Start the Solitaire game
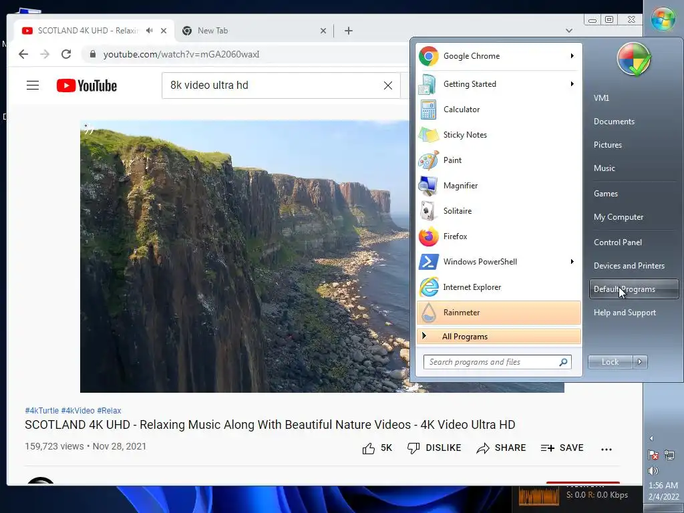This screenshot has height=513, width=684. (x=498, y=210)
